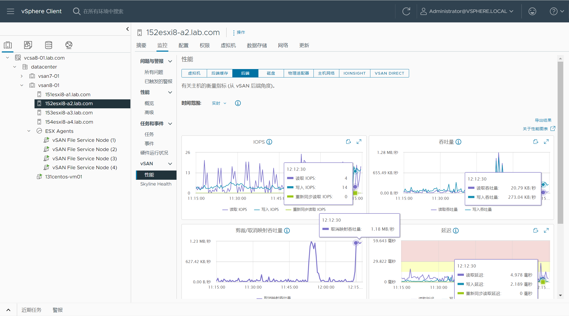Click the user account person icon

pos(423,11)
